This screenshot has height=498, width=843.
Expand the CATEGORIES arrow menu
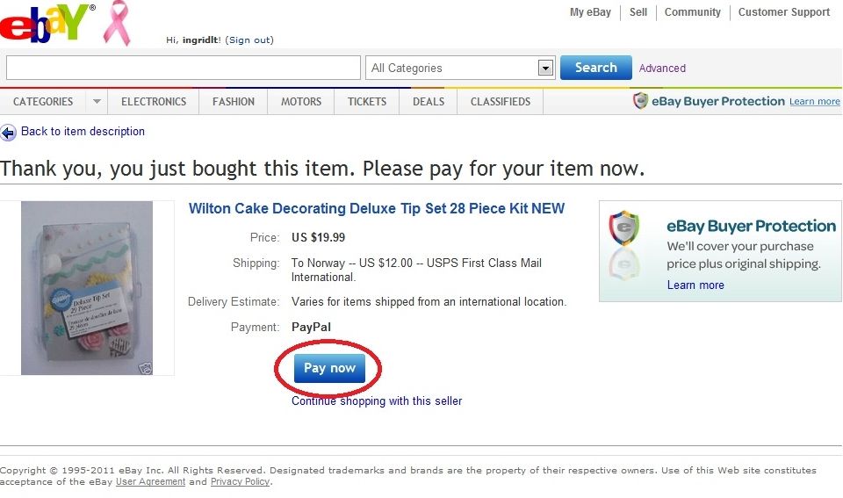pos(97,102)
